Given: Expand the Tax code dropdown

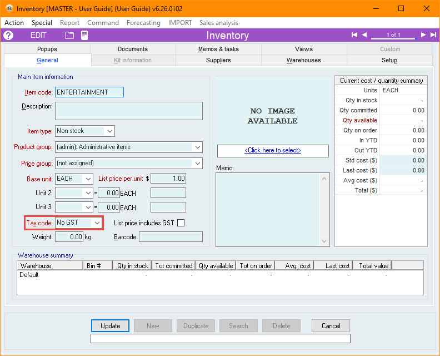Looking at the screenshot, I should pyautogui.click(x=97, y=223).
